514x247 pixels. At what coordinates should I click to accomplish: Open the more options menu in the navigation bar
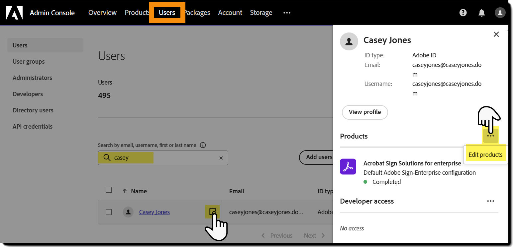[286, 13]
